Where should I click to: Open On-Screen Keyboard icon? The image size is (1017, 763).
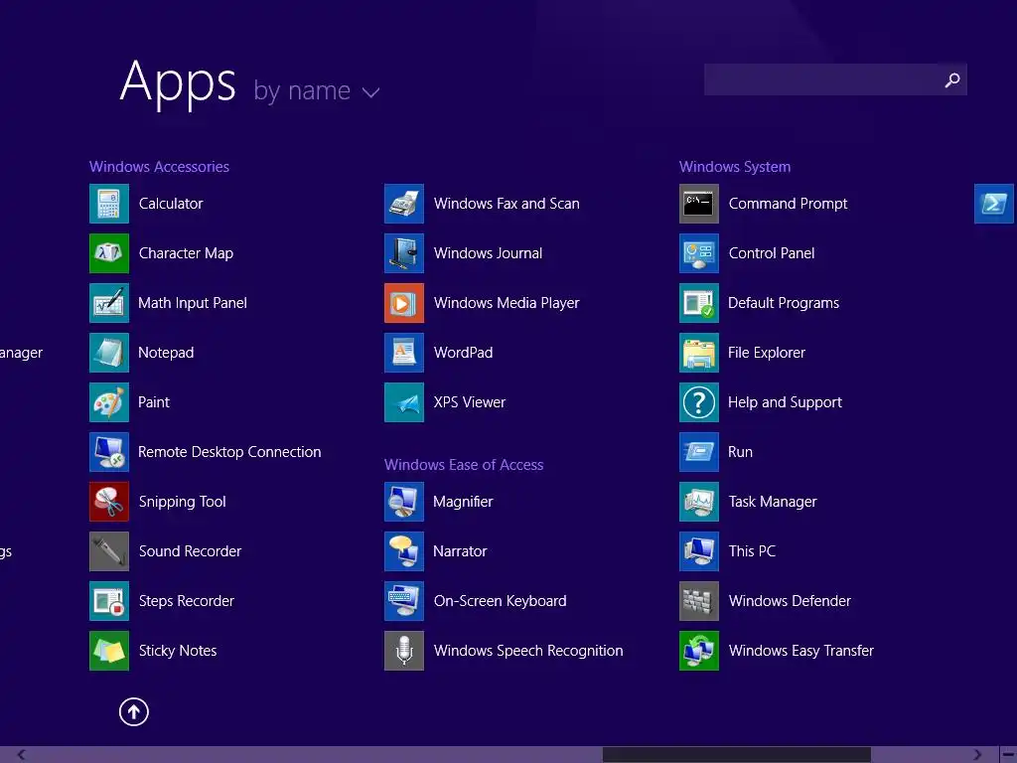(x=404, y=601)
